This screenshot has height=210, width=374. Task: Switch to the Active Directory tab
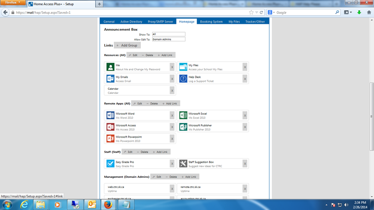[131, 21]
